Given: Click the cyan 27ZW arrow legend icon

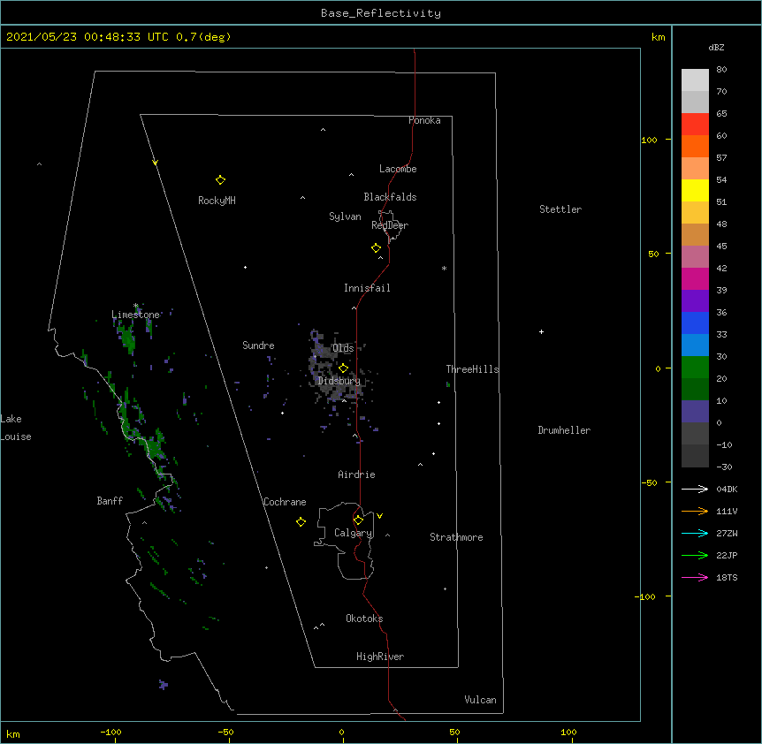Looking at the screenshot, I should point(695,533).
